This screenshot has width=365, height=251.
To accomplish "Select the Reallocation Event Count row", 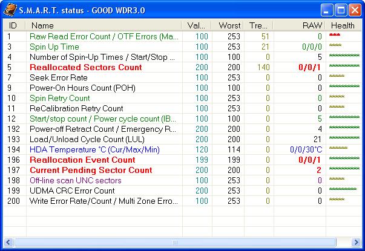I will [183, 160].
